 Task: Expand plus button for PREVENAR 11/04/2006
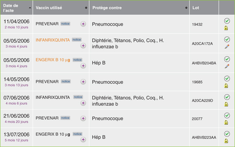coord(83,24)
